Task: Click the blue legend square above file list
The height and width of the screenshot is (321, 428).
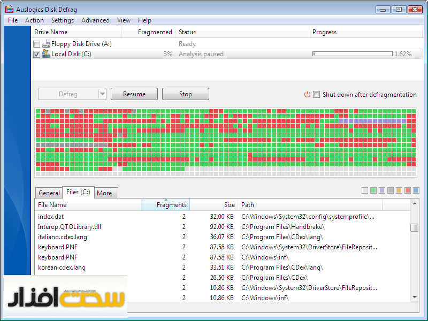Action: point(416,190)
